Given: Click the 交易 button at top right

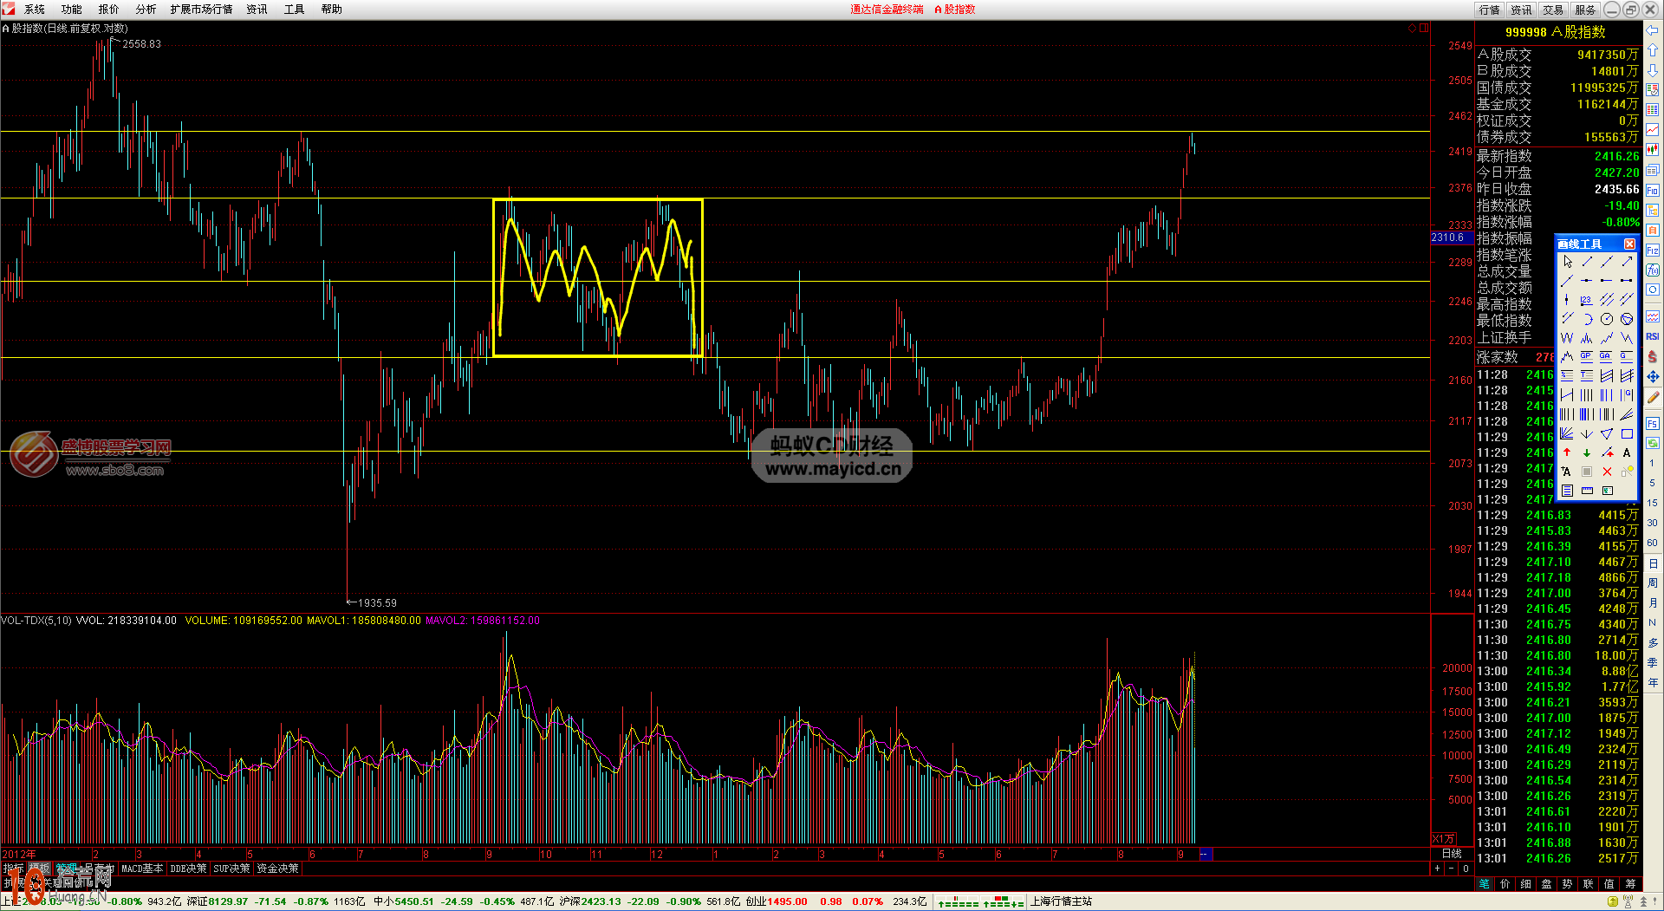Looking at the screenshot, I should (x=1553, y=10).
